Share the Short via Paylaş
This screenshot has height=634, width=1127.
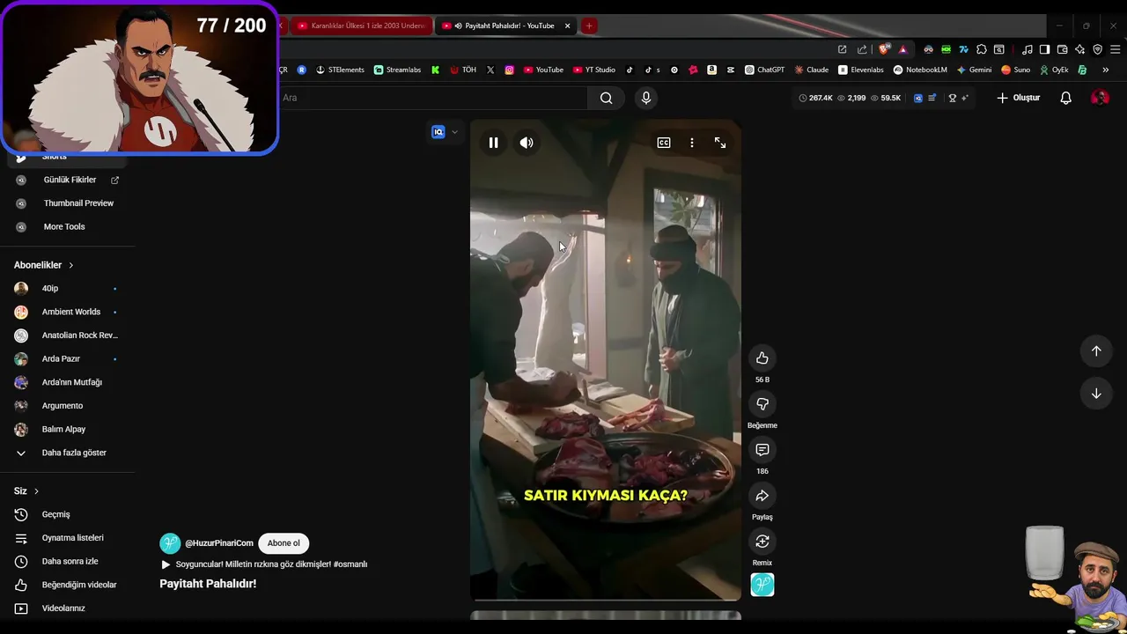762,496
